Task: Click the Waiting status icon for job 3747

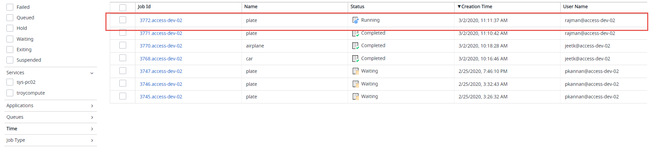Action: click(355, 71)
